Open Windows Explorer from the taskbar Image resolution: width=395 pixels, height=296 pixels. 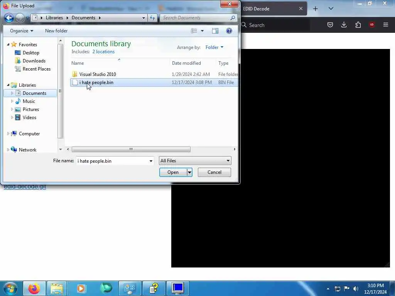pos(57,288)
